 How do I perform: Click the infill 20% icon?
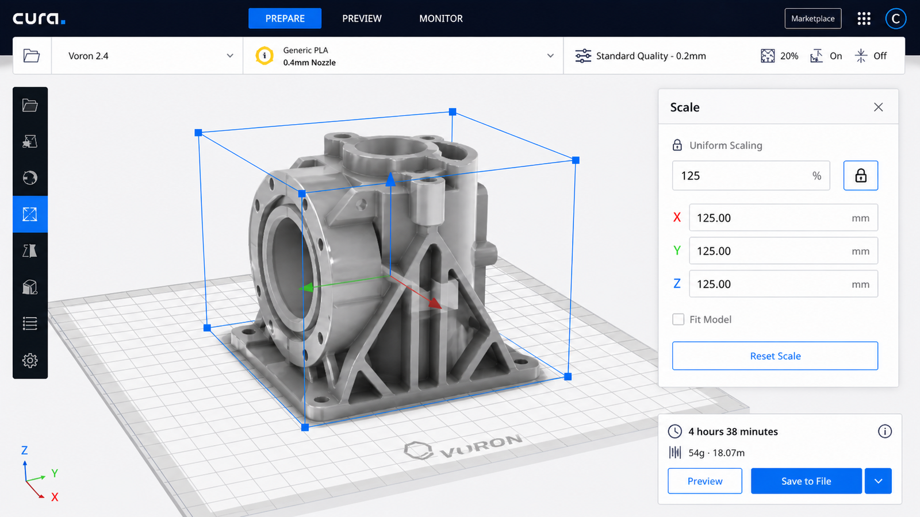768,56
